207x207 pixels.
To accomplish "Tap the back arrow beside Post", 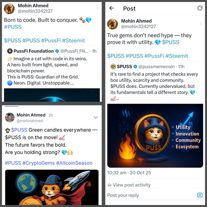I will coord(112,8).
